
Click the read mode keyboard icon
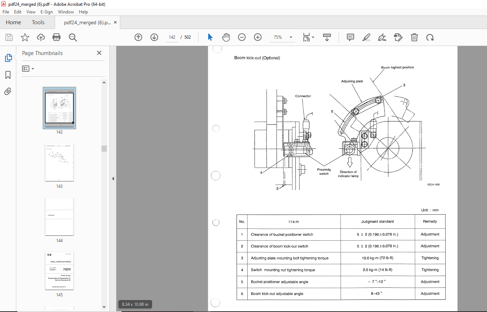[327, 37]
